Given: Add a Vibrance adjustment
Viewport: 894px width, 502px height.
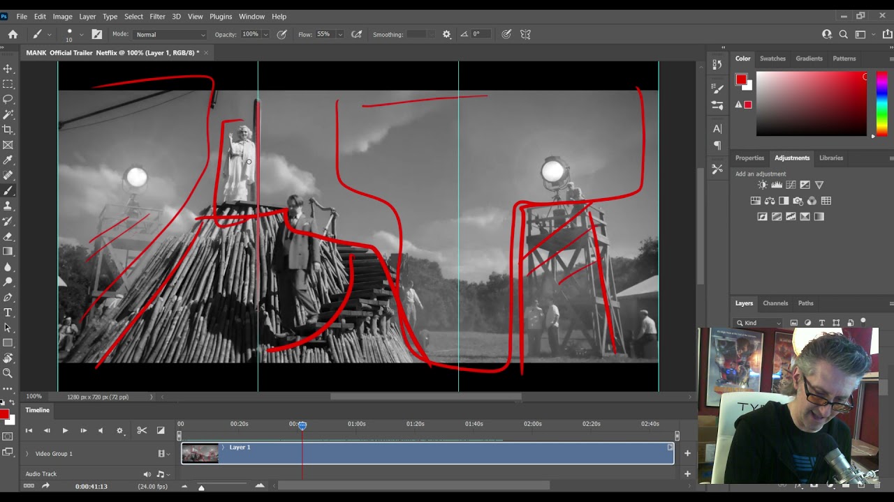Looking at the screenshot, I should pyautogui.click(x=819, y=185).
